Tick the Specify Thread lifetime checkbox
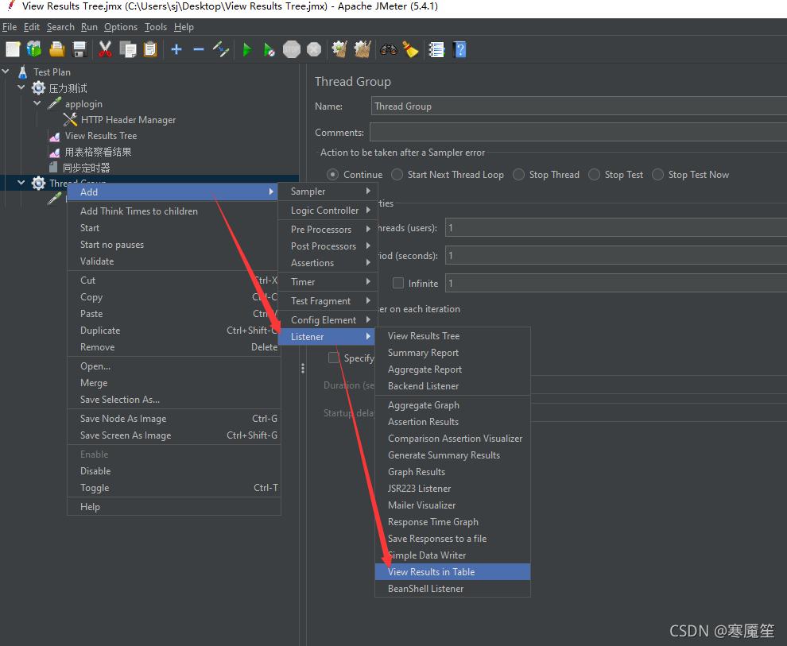Image resolution: width=787 pixels, height=646 pixels. pyautogui.click(x=334, y=358)
